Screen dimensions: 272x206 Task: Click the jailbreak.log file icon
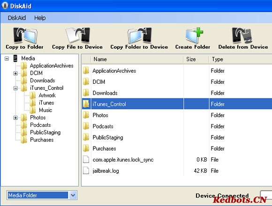pos(86,171)
